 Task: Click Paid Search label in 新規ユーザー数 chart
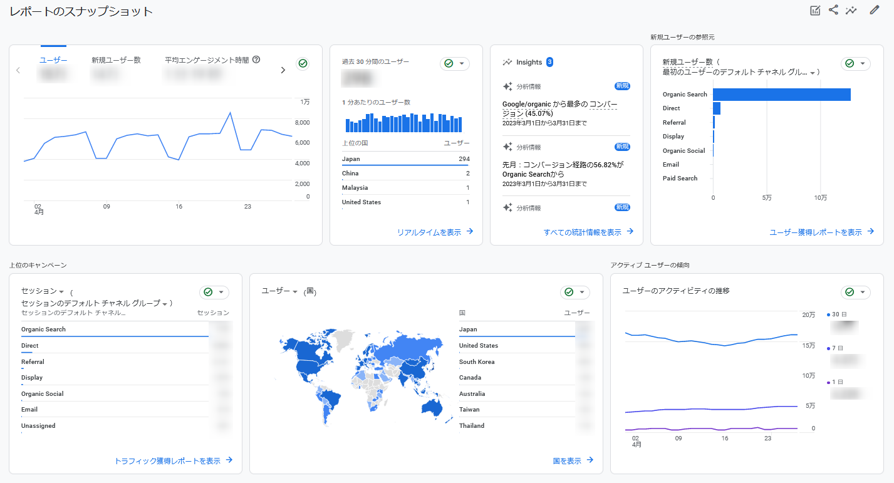[680, 179]
